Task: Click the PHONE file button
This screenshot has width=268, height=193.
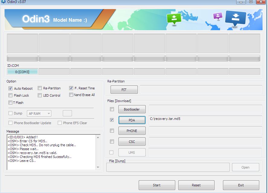Action: point(132,131)
